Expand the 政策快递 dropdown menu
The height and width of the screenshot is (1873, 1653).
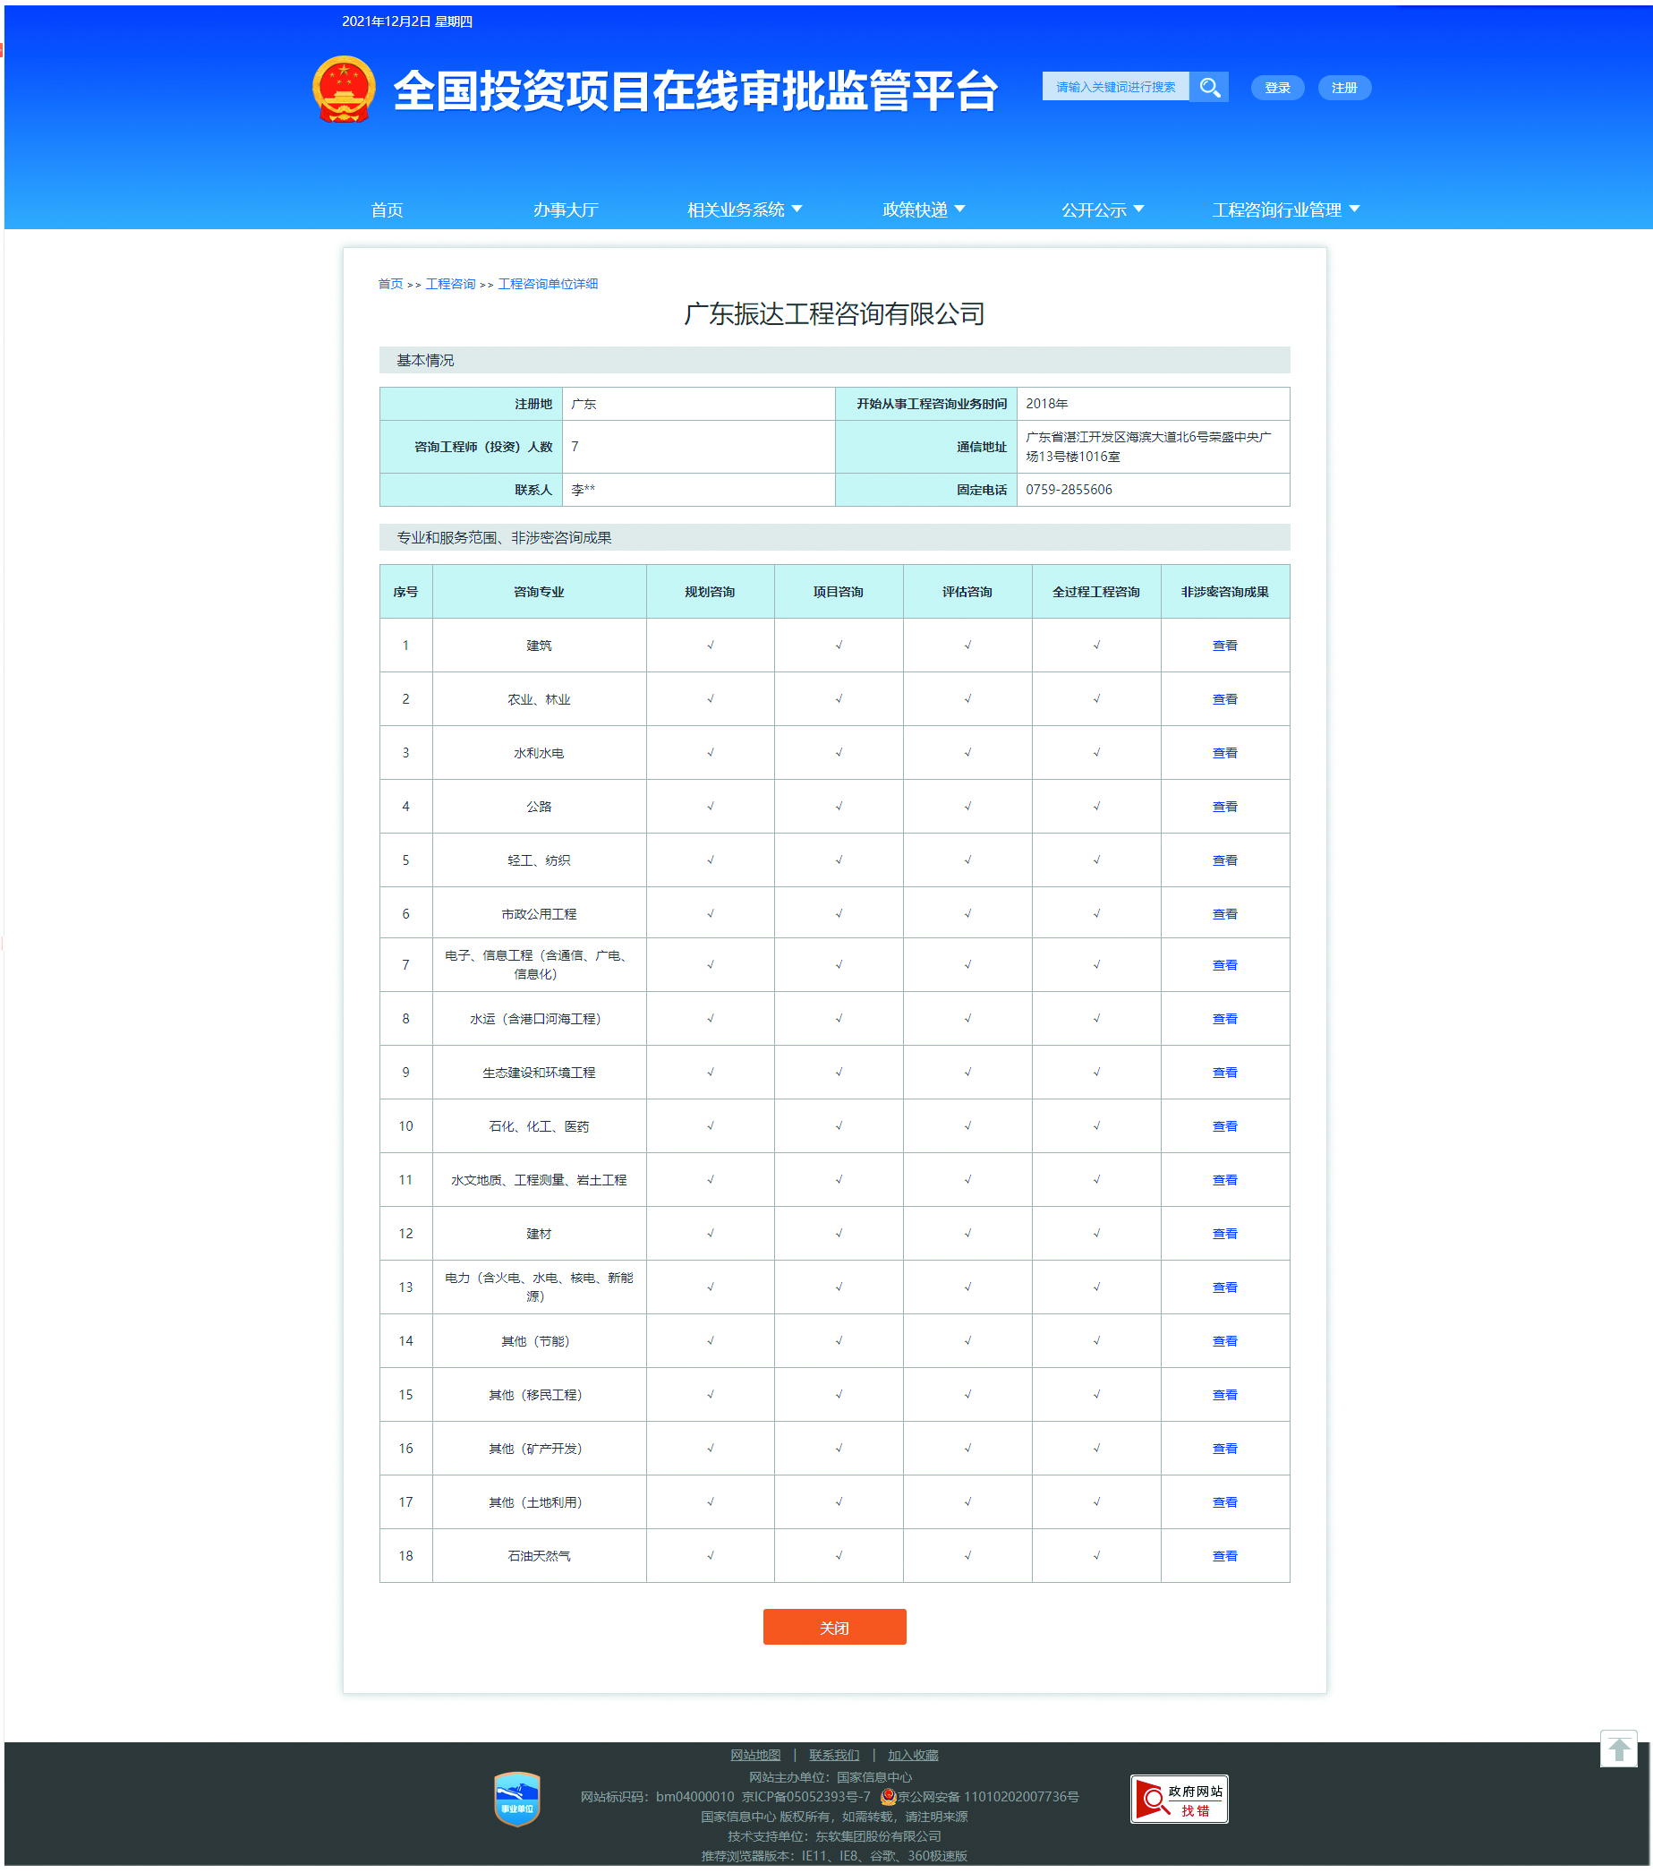923,210
